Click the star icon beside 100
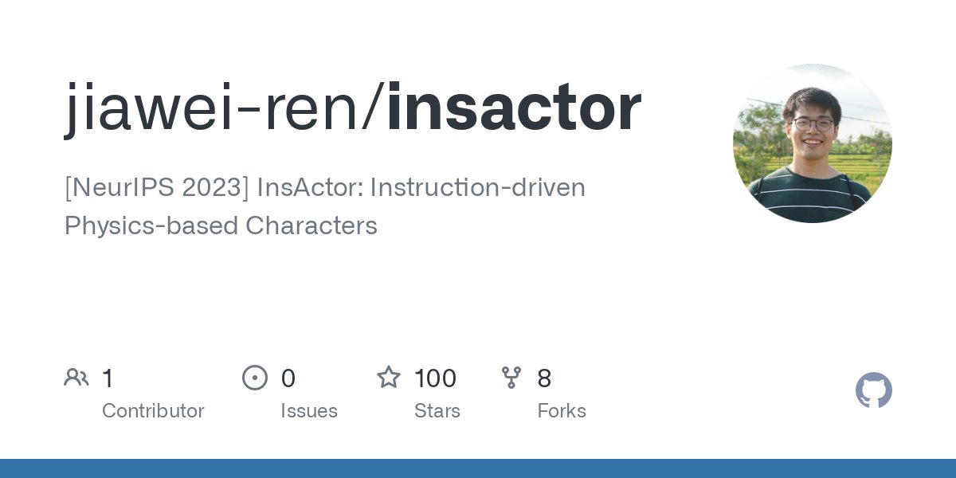This screenshot has width=956, height=478. click(x=389, y=378)
